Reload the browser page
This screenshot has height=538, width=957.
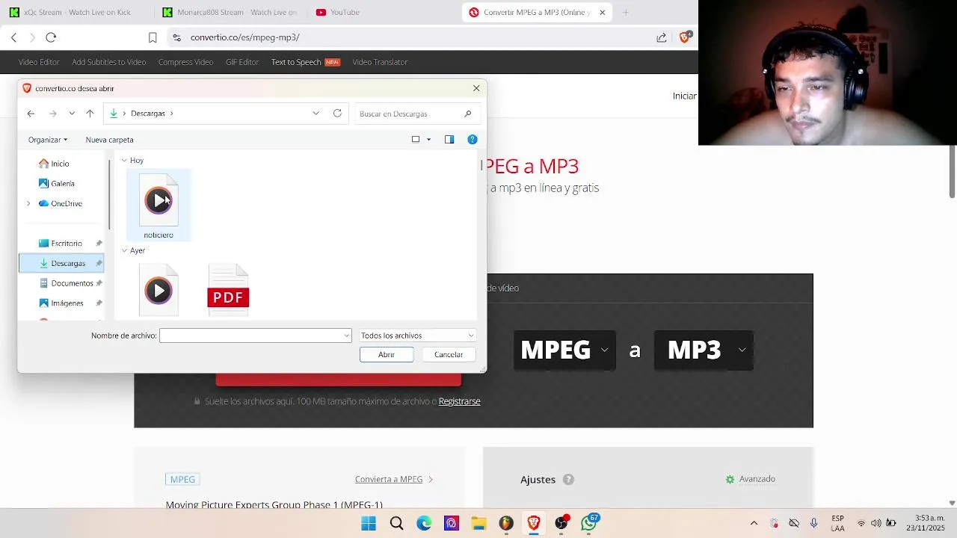coord(51,37)
